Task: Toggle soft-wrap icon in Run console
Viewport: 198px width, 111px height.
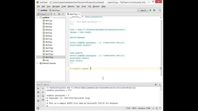Action: coord(43,96)
